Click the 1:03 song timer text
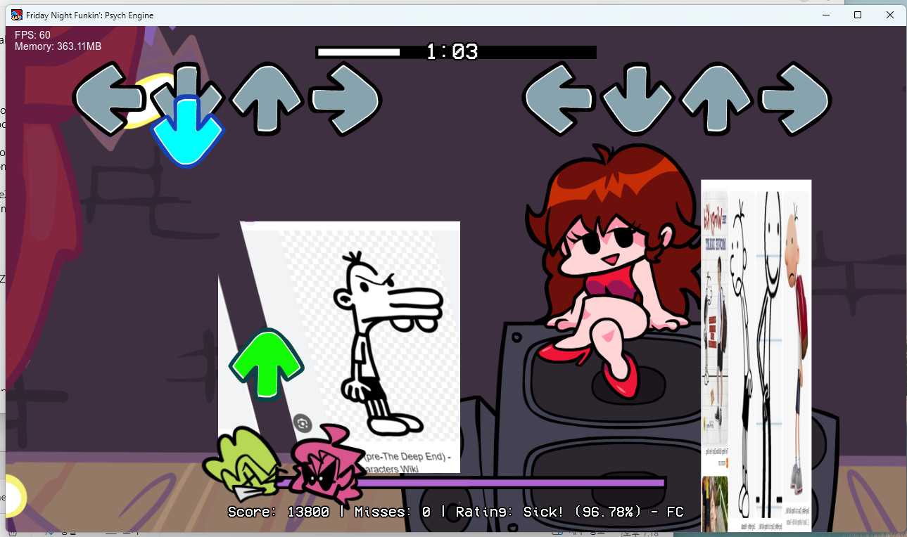The height and width of the screenshot is (537, 907). (452, 51)
